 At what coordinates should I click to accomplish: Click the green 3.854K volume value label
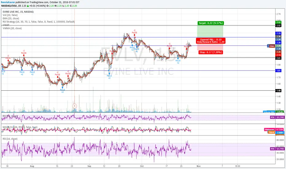pos(280,112)
